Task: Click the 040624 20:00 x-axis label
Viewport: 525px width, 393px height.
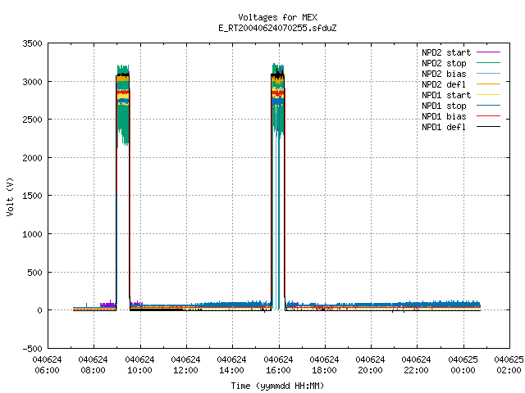Action: pyautogui.click(x=370, y=365)
